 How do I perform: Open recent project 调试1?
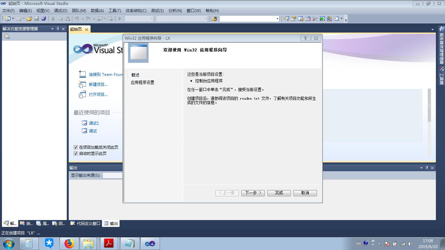(x=93, y=123)
